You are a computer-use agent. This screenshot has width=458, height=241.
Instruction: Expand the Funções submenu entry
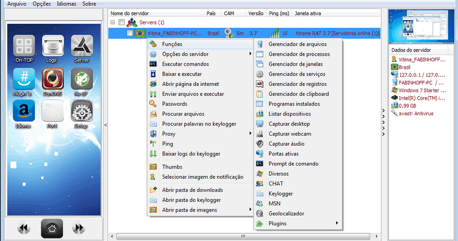coord(200,44)
